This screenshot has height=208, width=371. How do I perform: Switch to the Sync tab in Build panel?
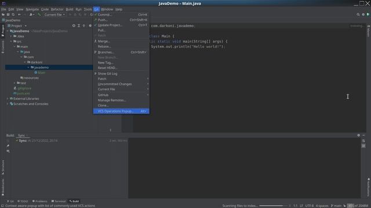[x=23, y=135]
